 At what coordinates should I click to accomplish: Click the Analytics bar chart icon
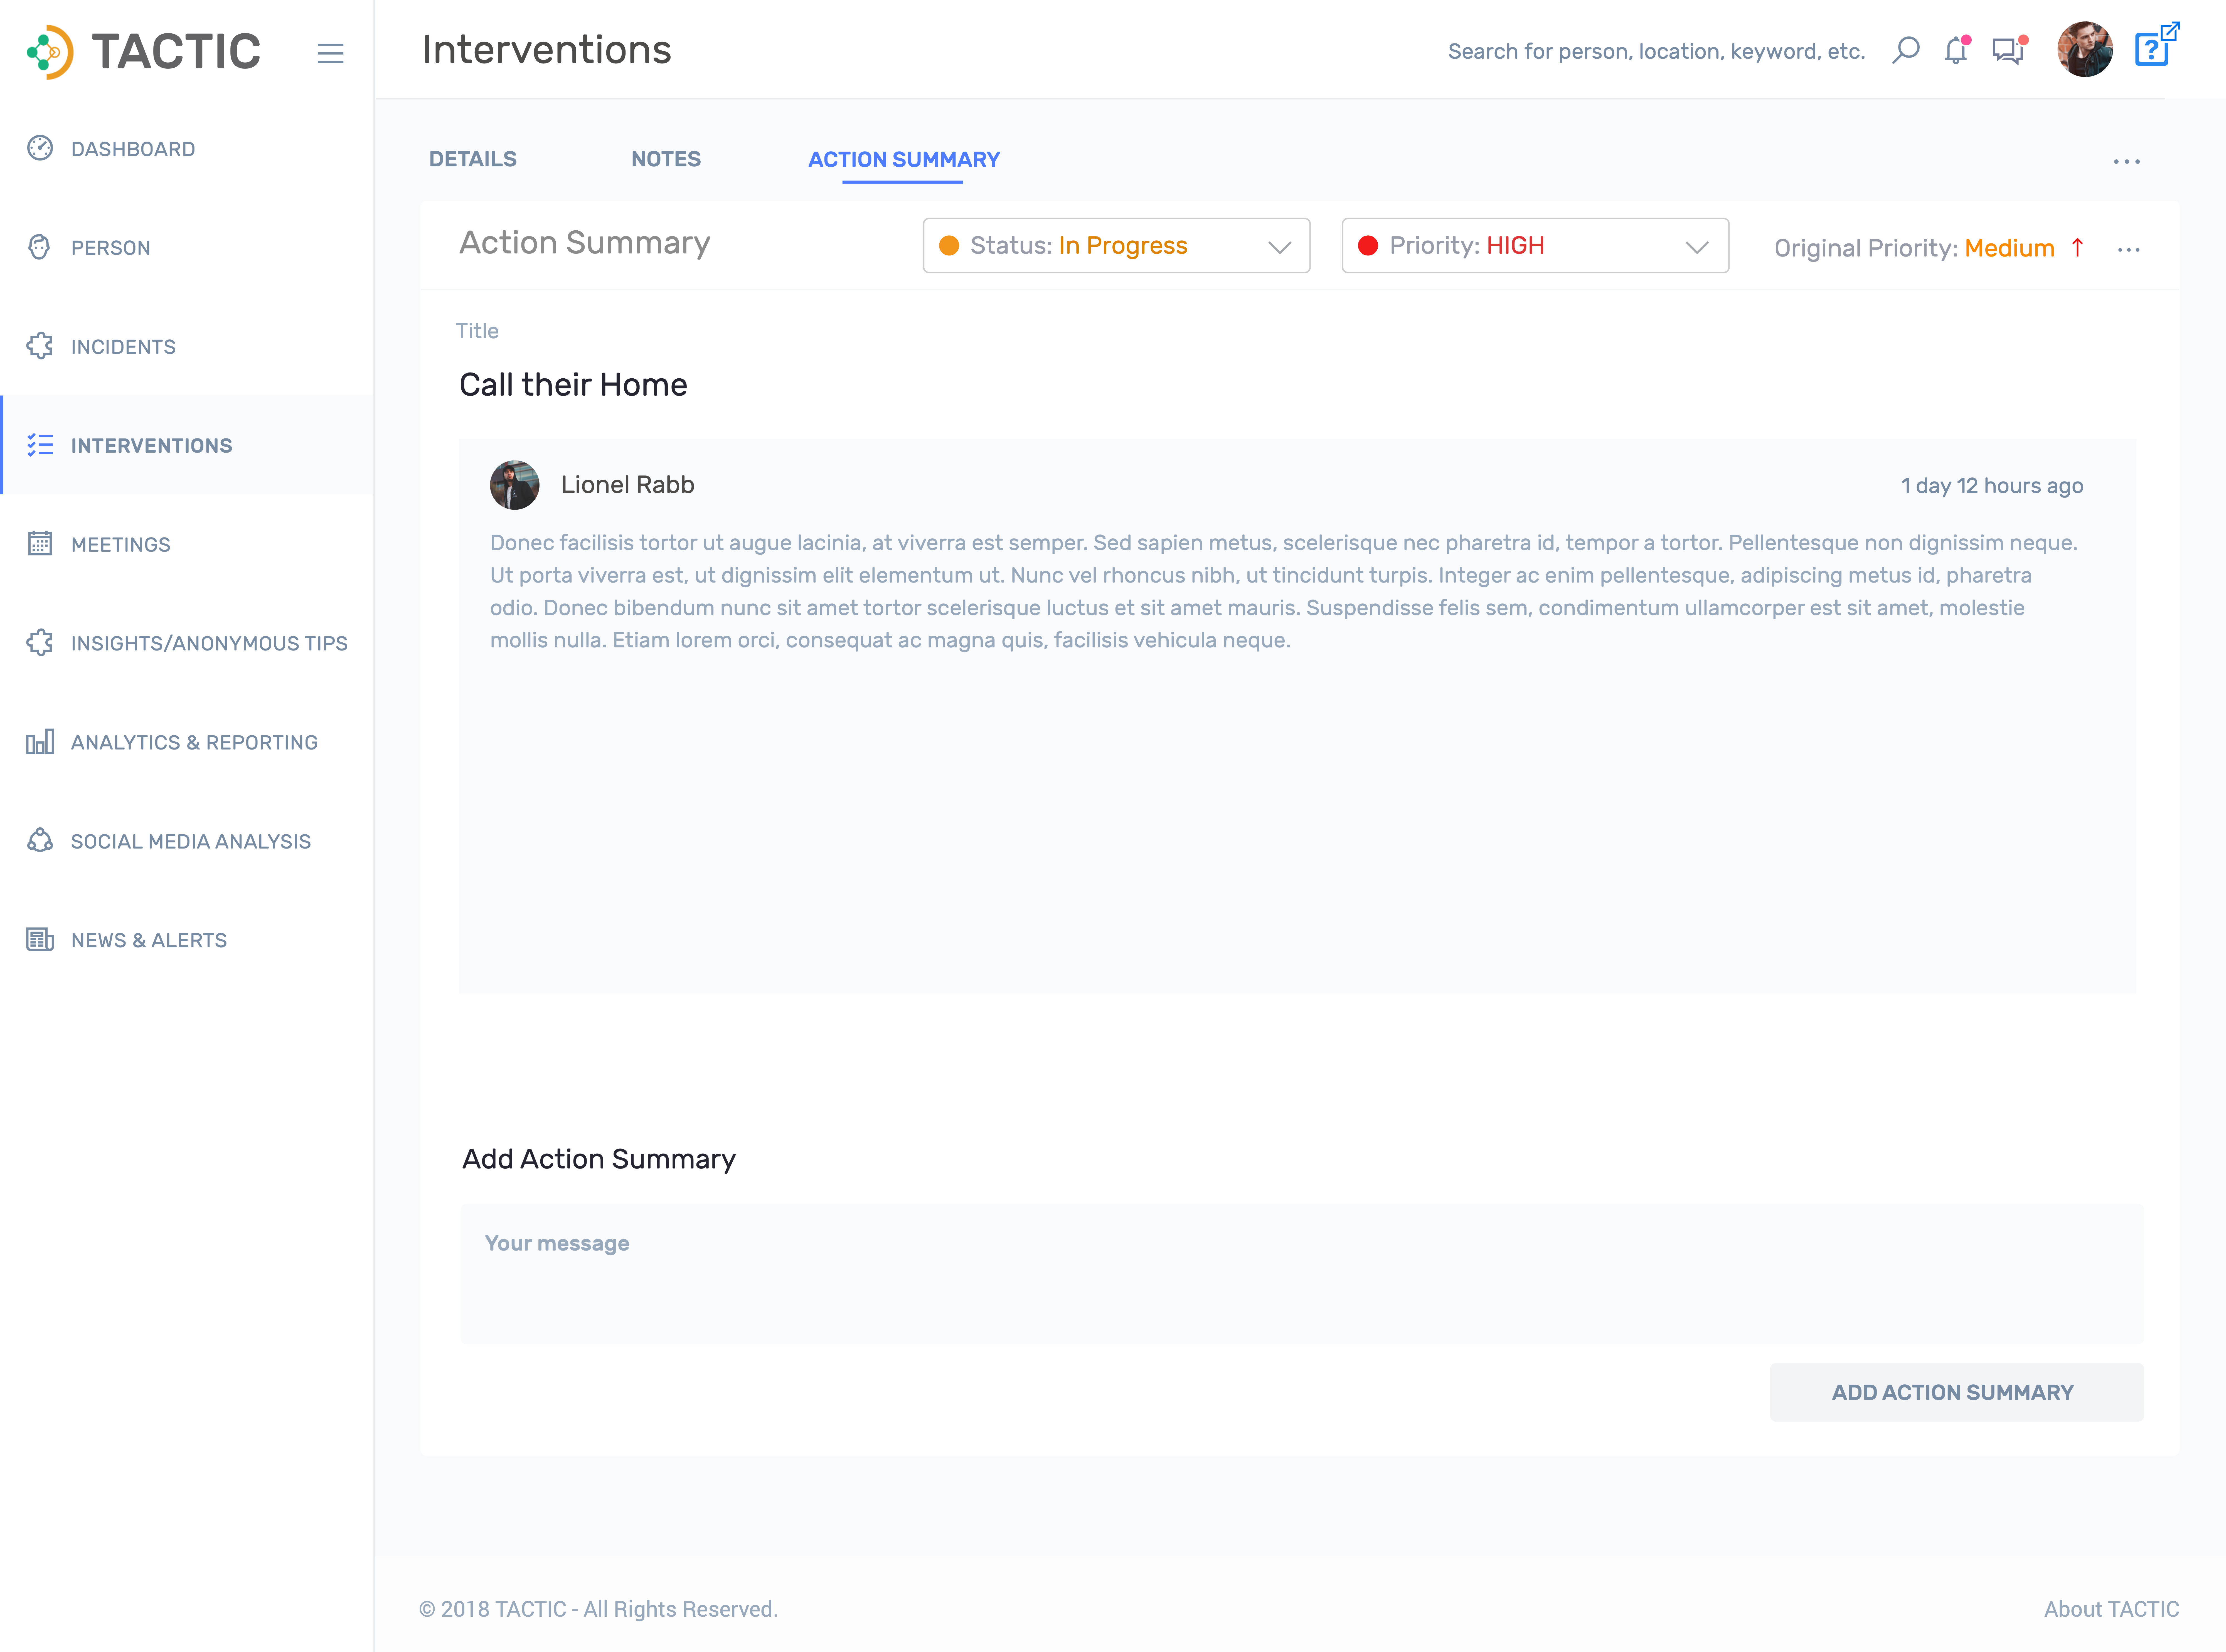(40, 742)
